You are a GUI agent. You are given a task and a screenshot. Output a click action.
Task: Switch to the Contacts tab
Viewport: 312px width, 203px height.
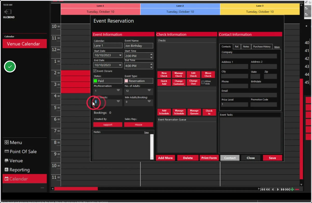click(x=226, y=47)
